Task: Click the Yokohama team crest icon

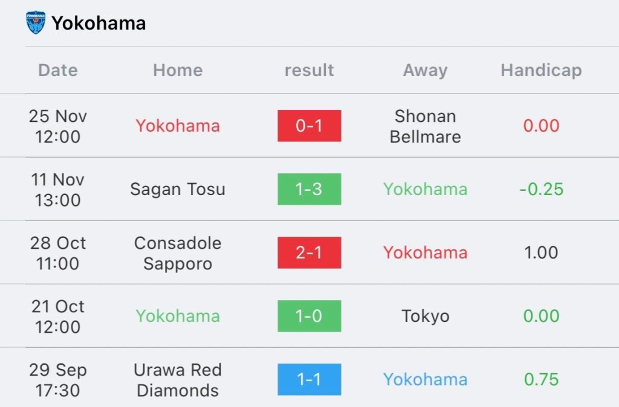Action: coord(36,22)
